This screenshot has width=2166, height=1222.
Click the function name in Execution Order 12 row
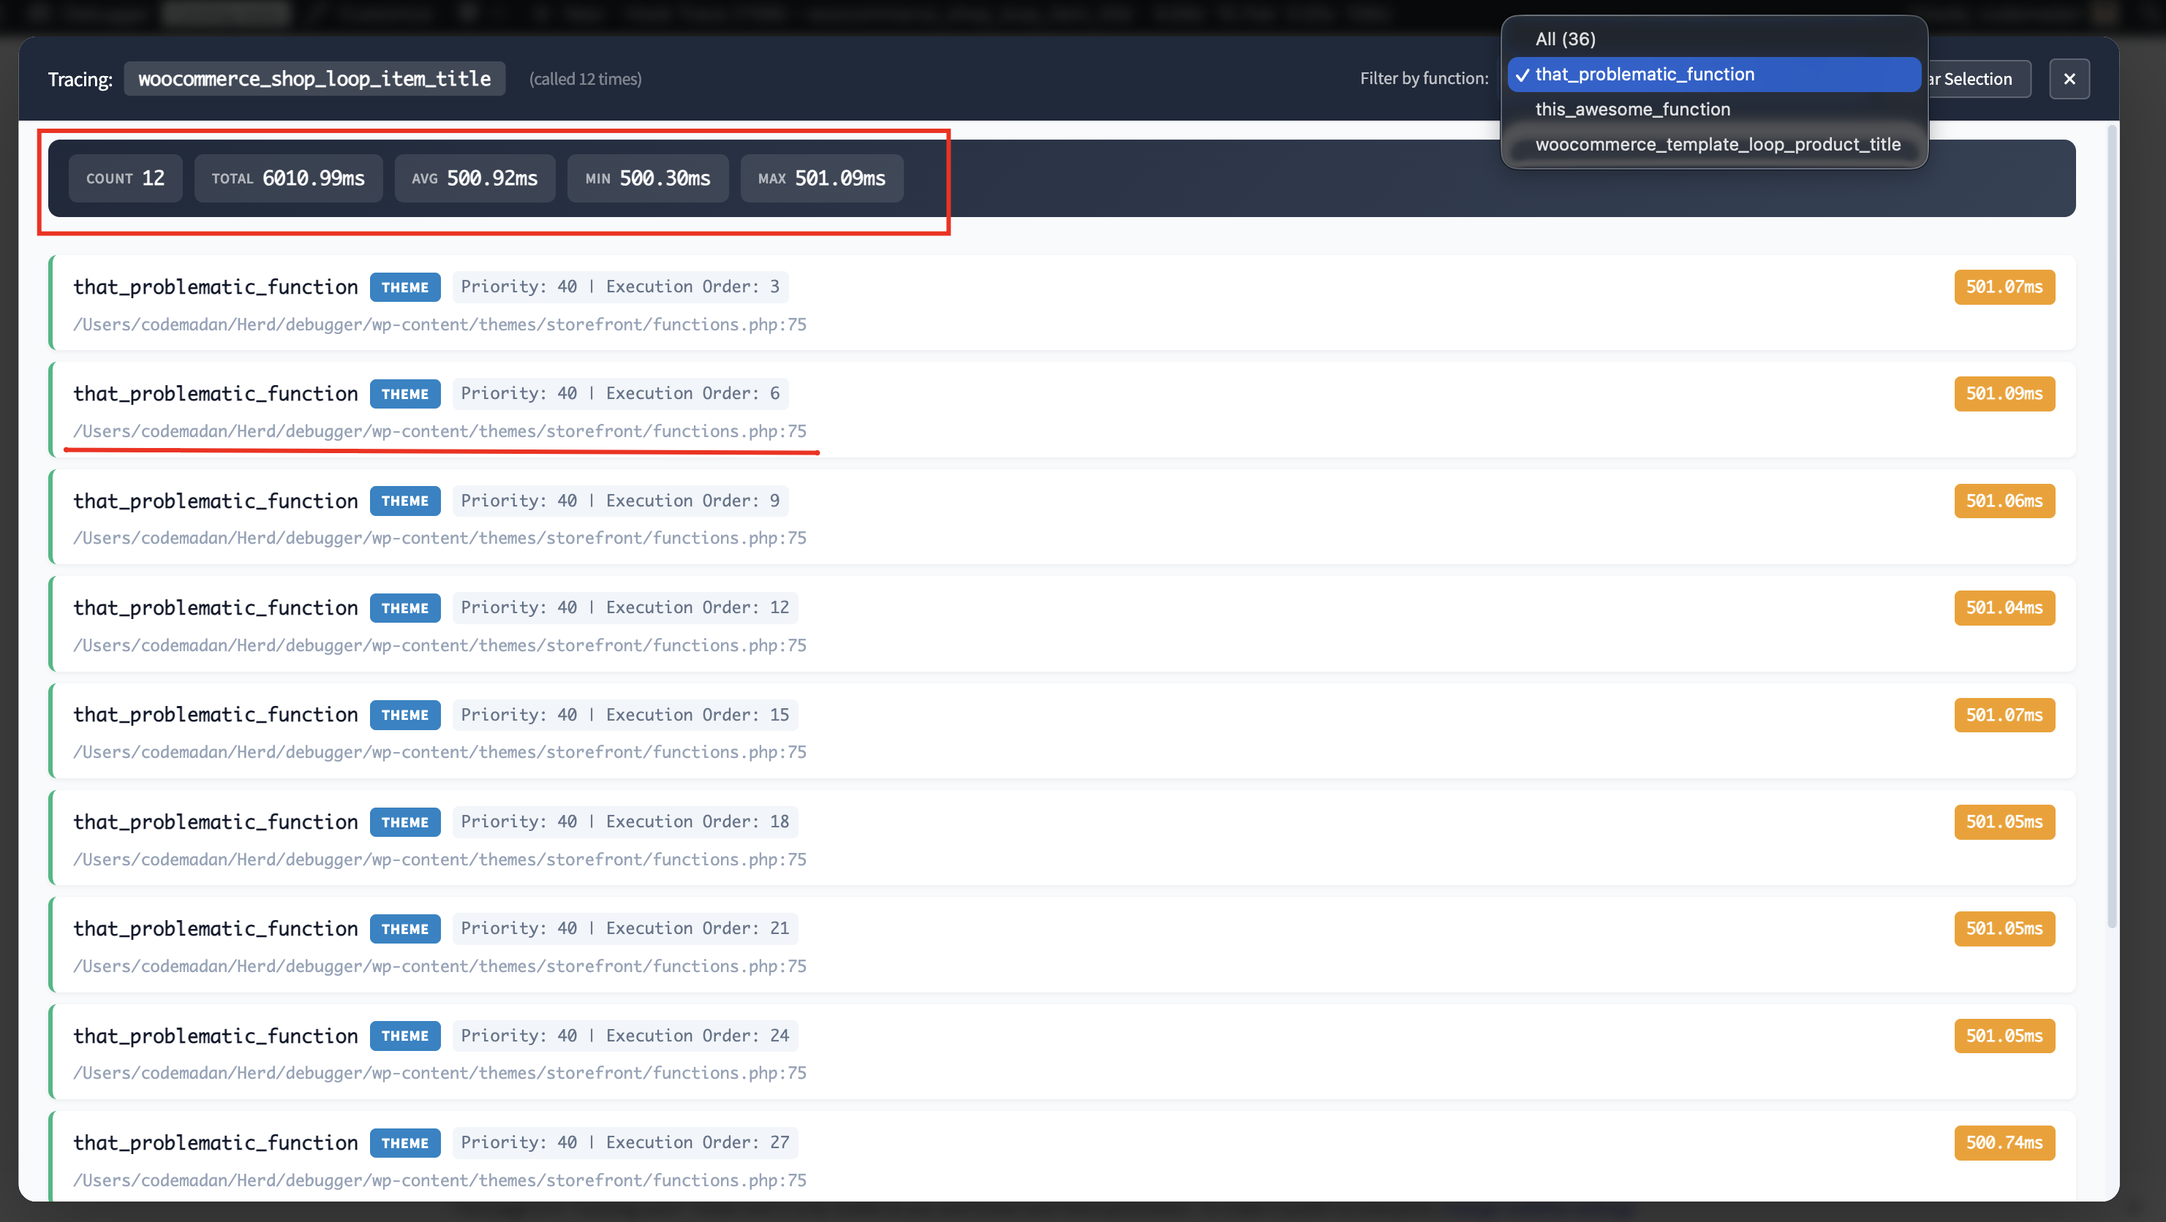[215, 607]
